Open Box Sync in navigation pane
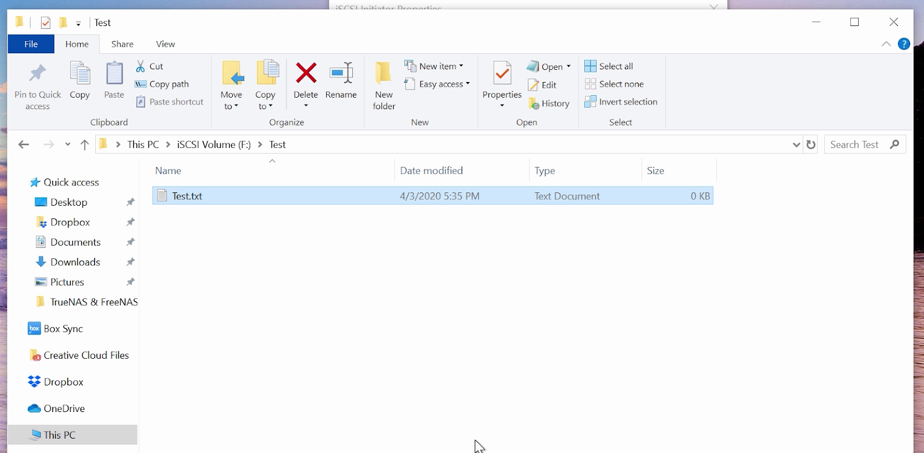Viewport: 924px width, 453px height. click(55, 329)
